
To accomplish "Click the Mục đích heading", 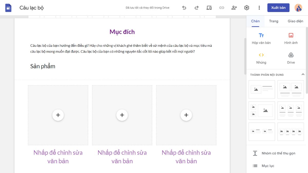I will (122, 32).
